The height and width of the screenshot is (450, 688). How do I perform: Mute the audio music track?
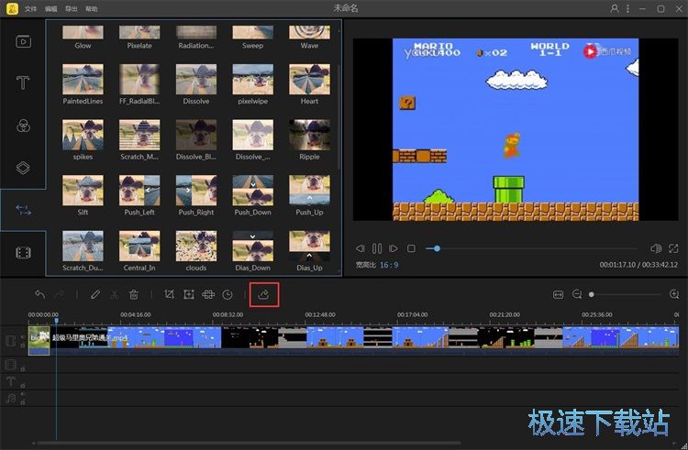(23, 394)
